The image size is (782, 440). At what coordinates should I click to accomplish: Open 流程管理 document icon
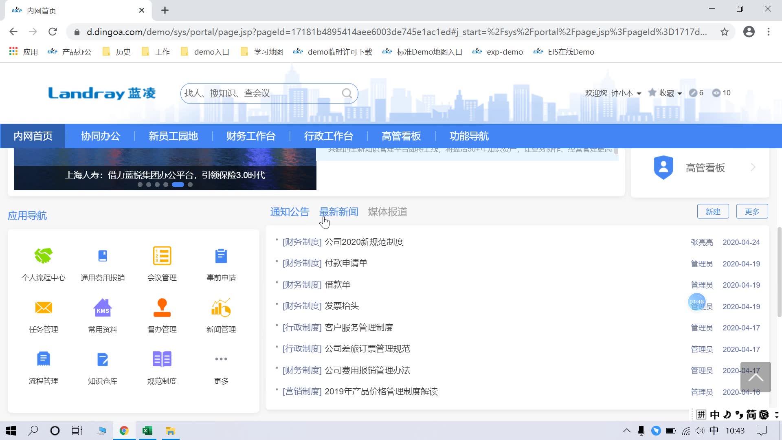(44, 359)
